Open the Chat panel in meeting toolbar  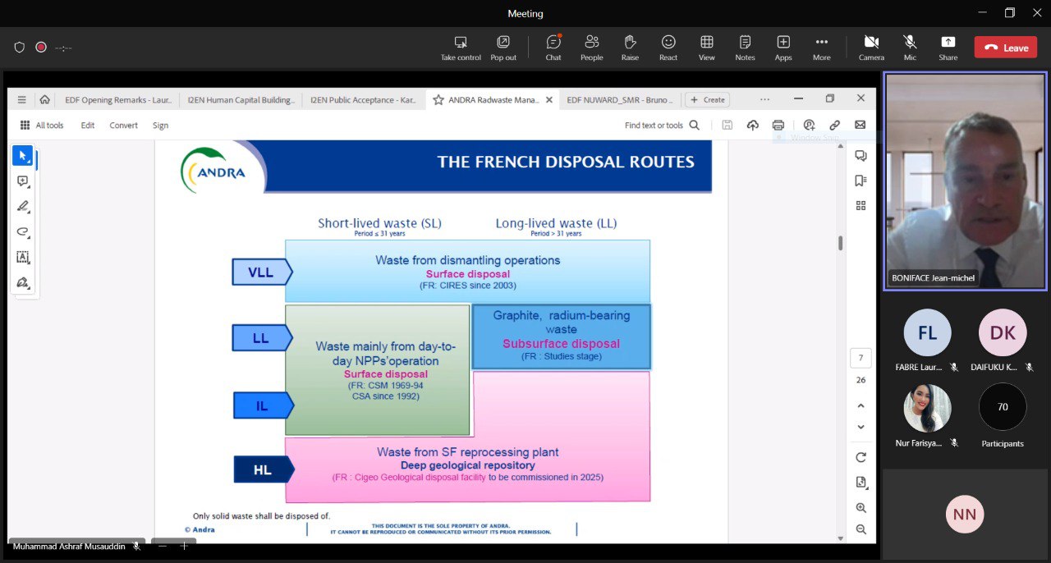[553, 48]
